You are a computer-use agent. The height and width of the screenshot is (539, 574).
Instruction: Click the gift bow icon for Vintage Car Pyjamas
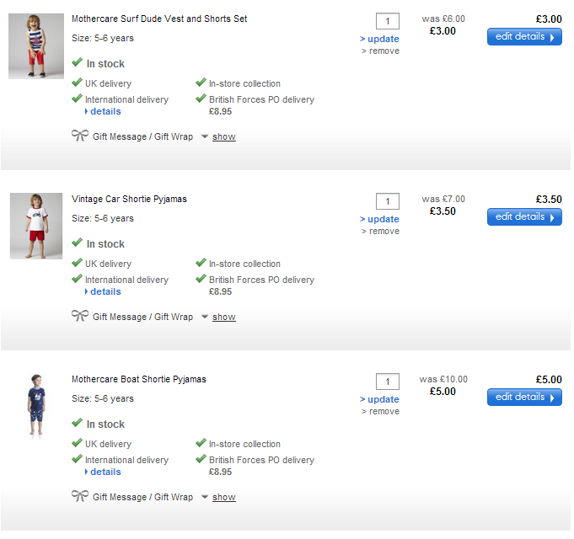80,316
